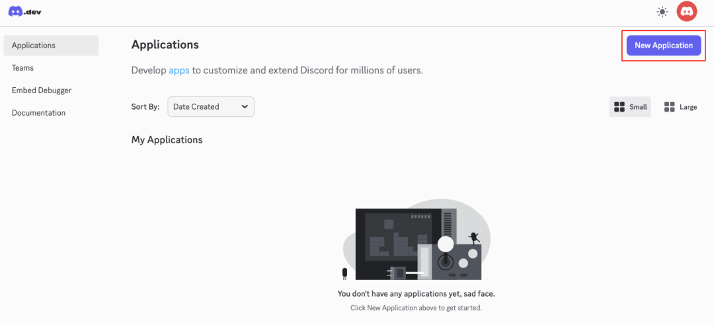Select Applications in the sidebar
This screenshot has width=714, height=325.
[51, 46]
